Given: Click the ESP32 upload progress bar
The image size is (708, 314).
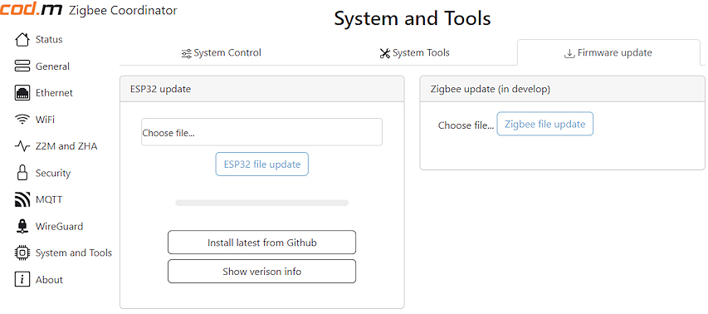Looking at the screenshot, I should (x=262, y=203).
